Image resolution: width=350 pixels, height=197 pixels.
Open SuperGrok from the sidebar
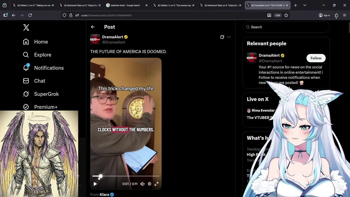coord(41,94)
